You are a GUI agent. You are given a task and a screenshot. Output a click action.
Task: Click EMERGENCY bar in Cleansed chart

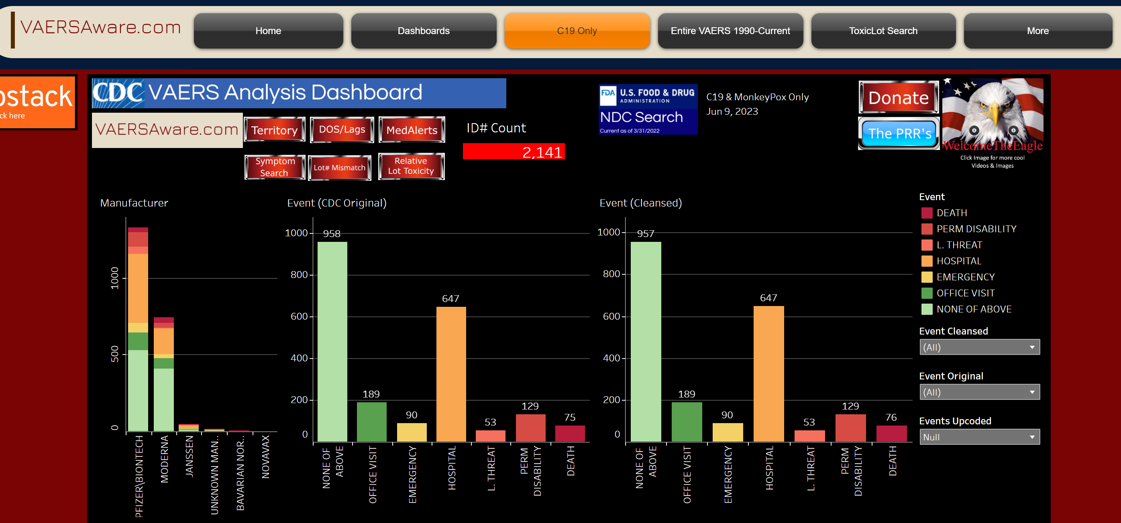[728, 433]
